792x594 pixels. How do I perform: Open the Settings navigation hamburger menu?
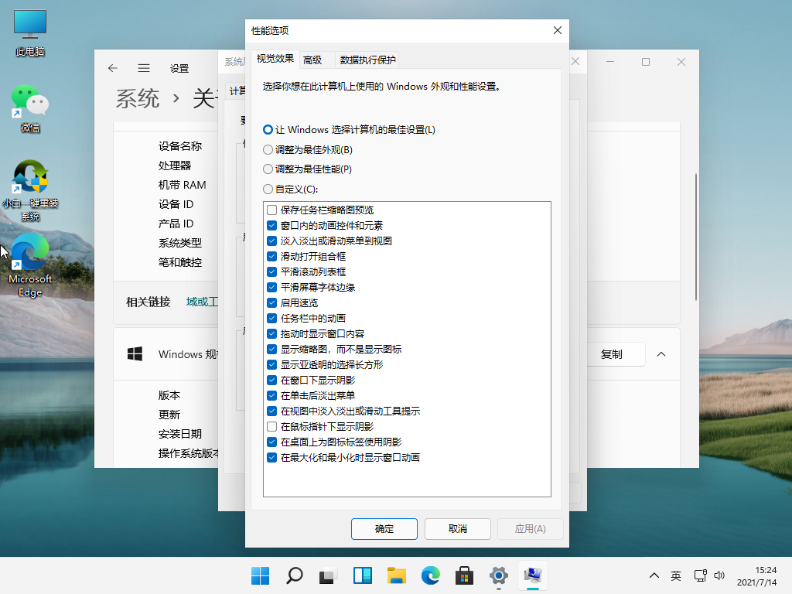pos(144,68)
